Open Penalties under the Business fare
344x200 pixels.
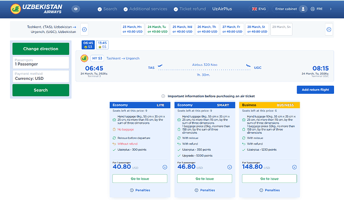click(x=269, y=191)
